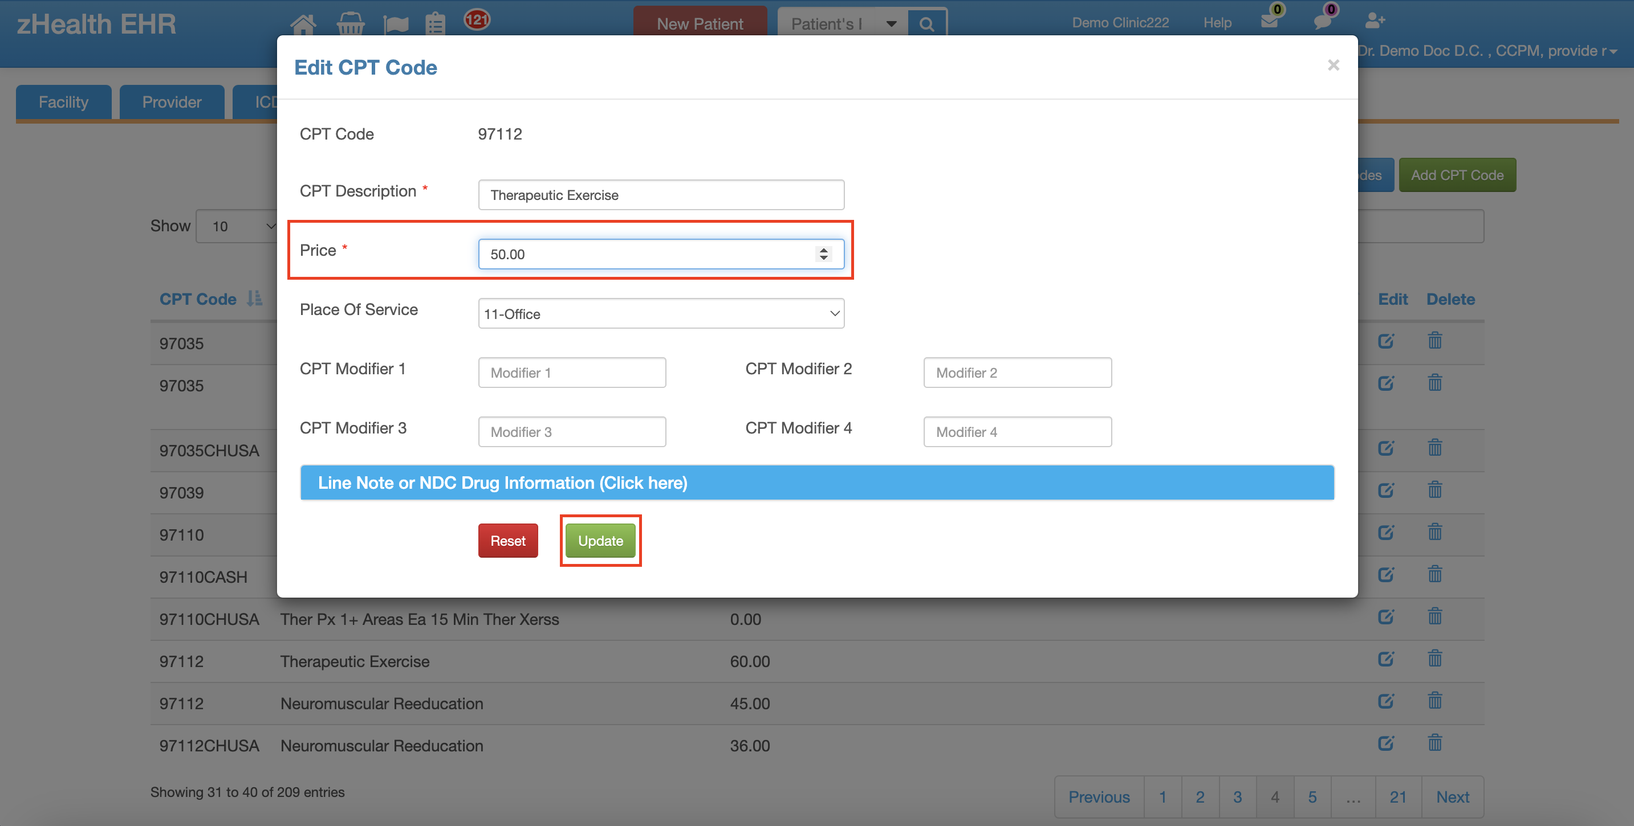Open the chat bubble icon
Viewport: 1634px width, 826px height.
[x=1323, y=22]
